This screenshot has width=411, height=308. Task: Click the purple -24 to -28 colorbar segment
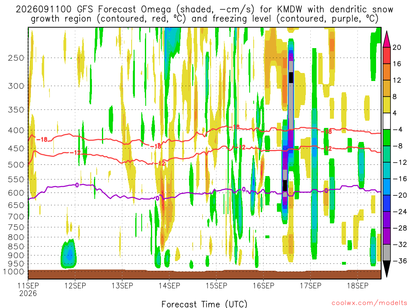[387, 220]
